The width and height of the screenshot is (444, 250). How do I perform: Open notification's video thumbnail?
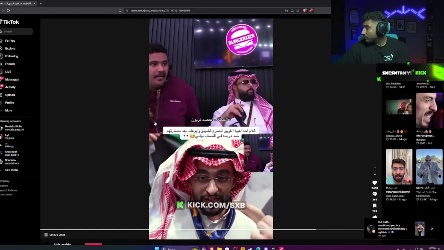tap(420, 229)
